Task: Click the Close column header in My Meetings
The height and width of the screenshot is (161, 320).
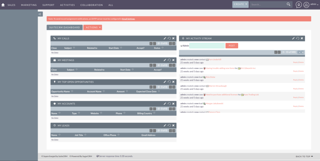Action: coord(54,70)
